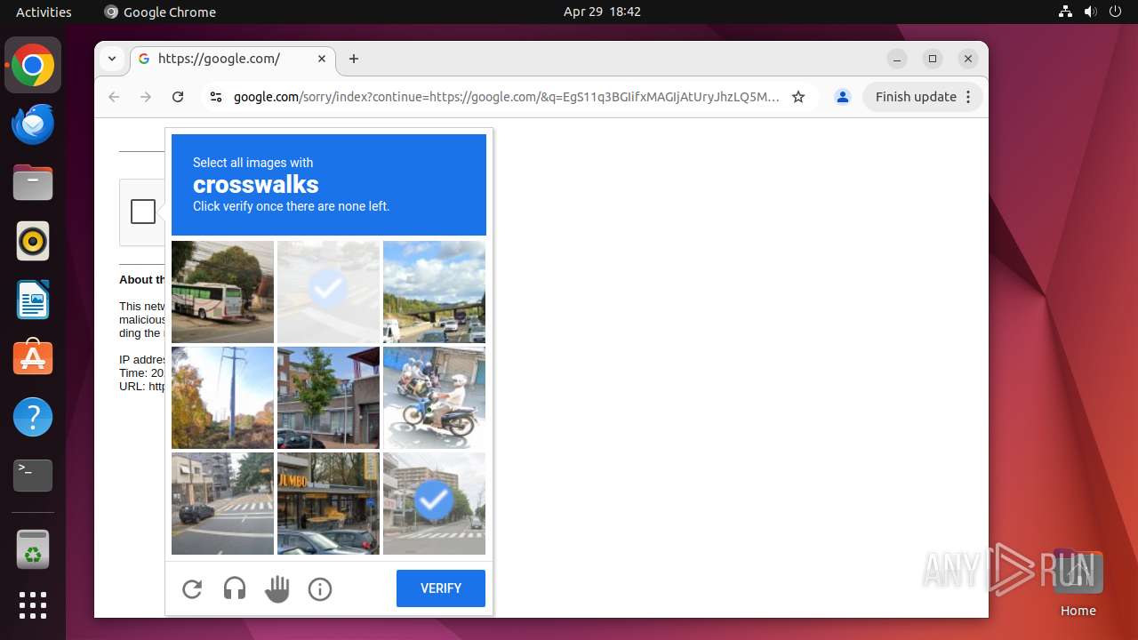Image resolution: width=1138 pixels, height=640 pixels.
Task: Select the image tile with the bus
Action: (222, 292)
